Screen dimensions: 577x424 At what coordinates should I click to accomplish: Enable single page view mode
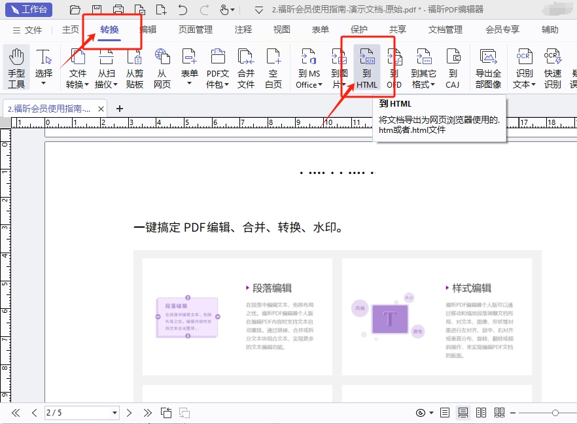[x=445, y=413]
